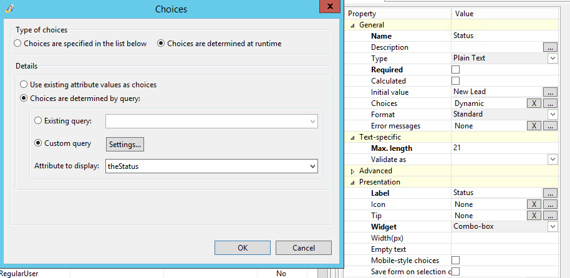Click the Empty text value field

[505, 249]
